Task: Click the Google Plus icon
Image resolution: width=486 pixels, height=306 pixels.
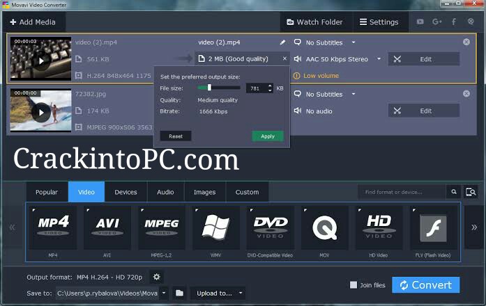Action: pyautogui.click(x=437, y=22)
